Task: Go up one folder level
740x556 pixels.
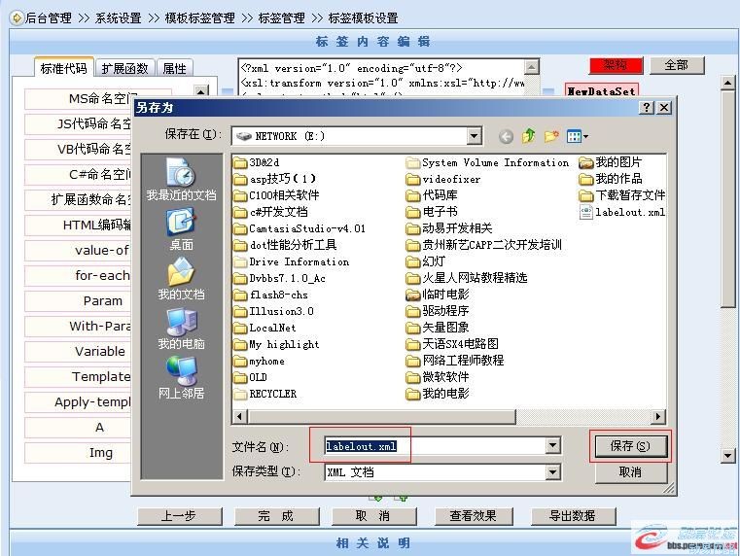Action: (529, 137)
